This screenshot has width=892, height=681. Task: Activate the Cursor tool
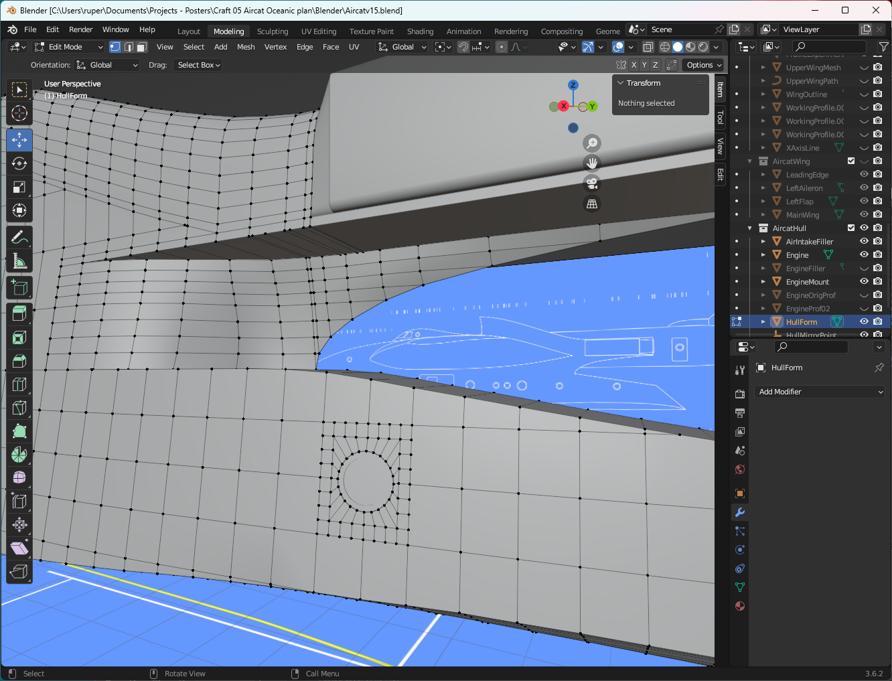[19, 113]
